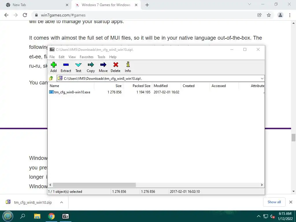Viewport: 296px width, 222px height.
Task: Close the Windows 7 Games tab
Action: [136, 5]
